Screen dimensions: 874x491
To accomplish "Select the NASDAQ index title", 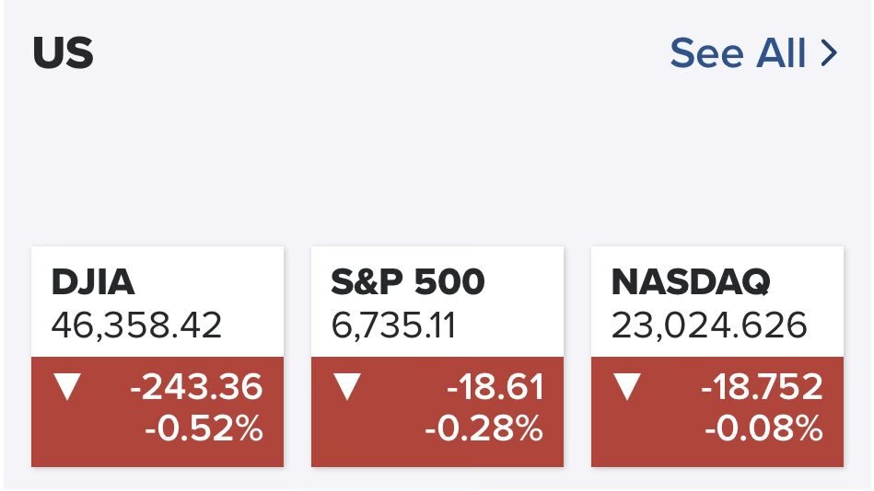I will pos(691,283).
